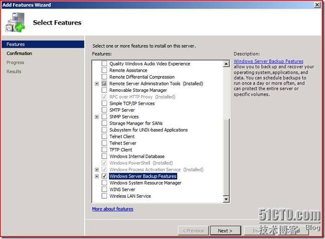325x239 pixels.
Task: Check the TFTP Client checkbox
Action: pos(104,150)
